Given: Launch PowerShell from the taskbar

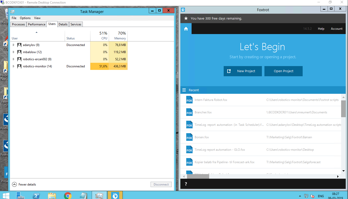Looking at the screenshot, I should point(36,195).
